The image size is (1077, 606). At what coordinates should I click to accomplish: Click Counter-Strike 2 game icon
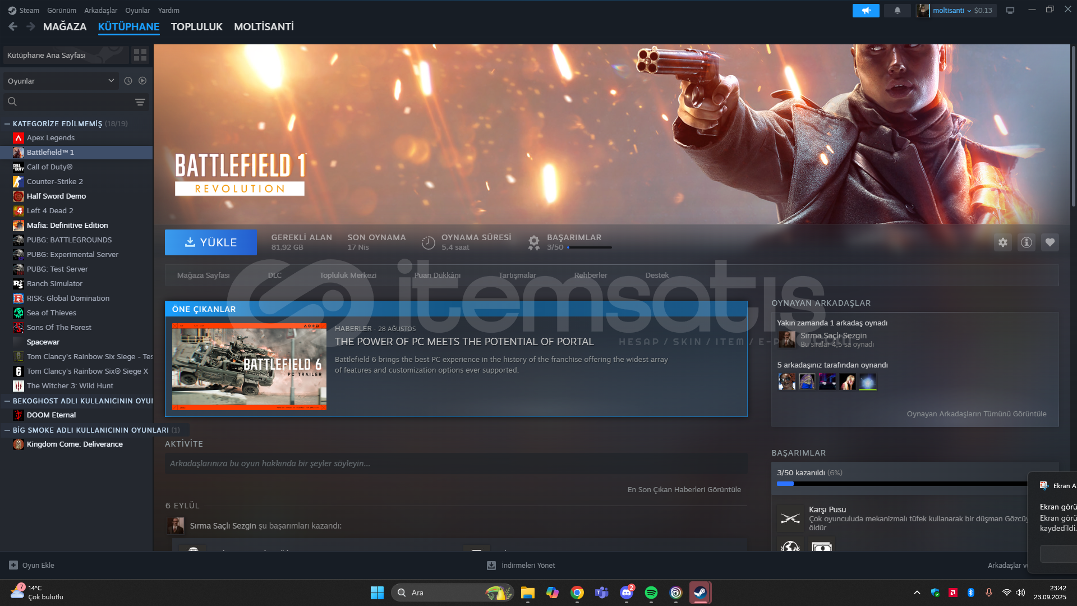tap(19, 181)
